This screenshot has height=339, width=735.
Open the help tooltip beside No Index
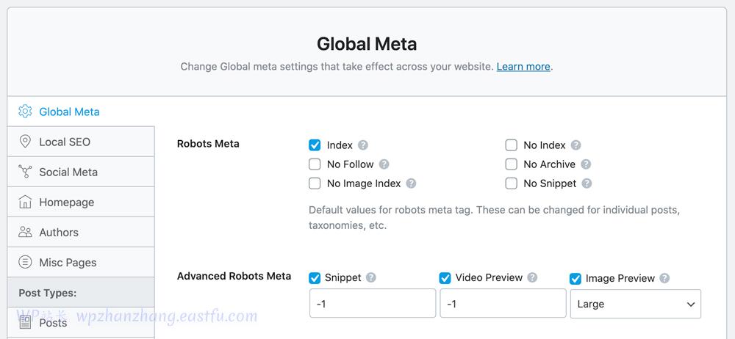(576, 145)
